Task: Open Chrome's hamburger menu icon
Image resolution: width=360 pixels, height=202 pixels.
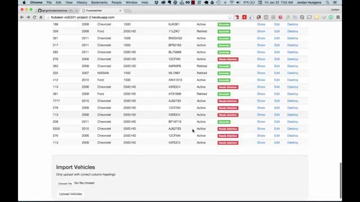Action: 338,17
